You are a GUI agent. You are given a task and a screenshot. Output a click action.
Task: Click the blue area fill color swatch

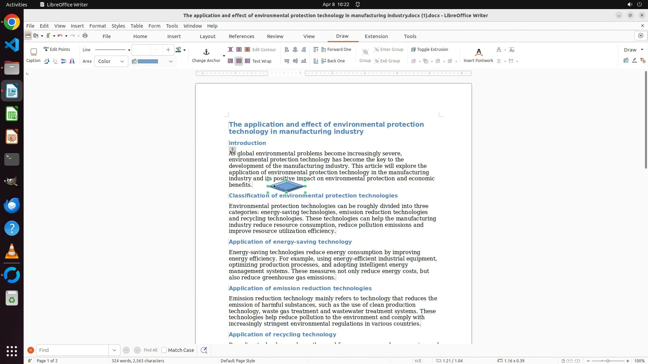[148, 61]
